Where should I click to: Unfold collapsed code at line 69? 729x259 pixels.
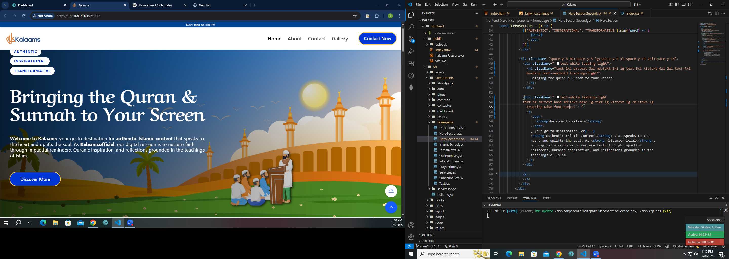pyautogui.click(x=497, y=174)
